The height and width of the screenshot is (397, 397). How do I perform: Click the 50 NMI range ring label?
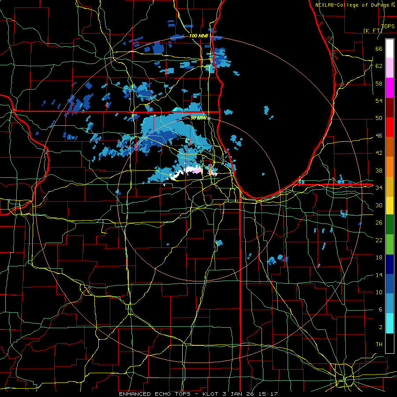coord(199,118)
